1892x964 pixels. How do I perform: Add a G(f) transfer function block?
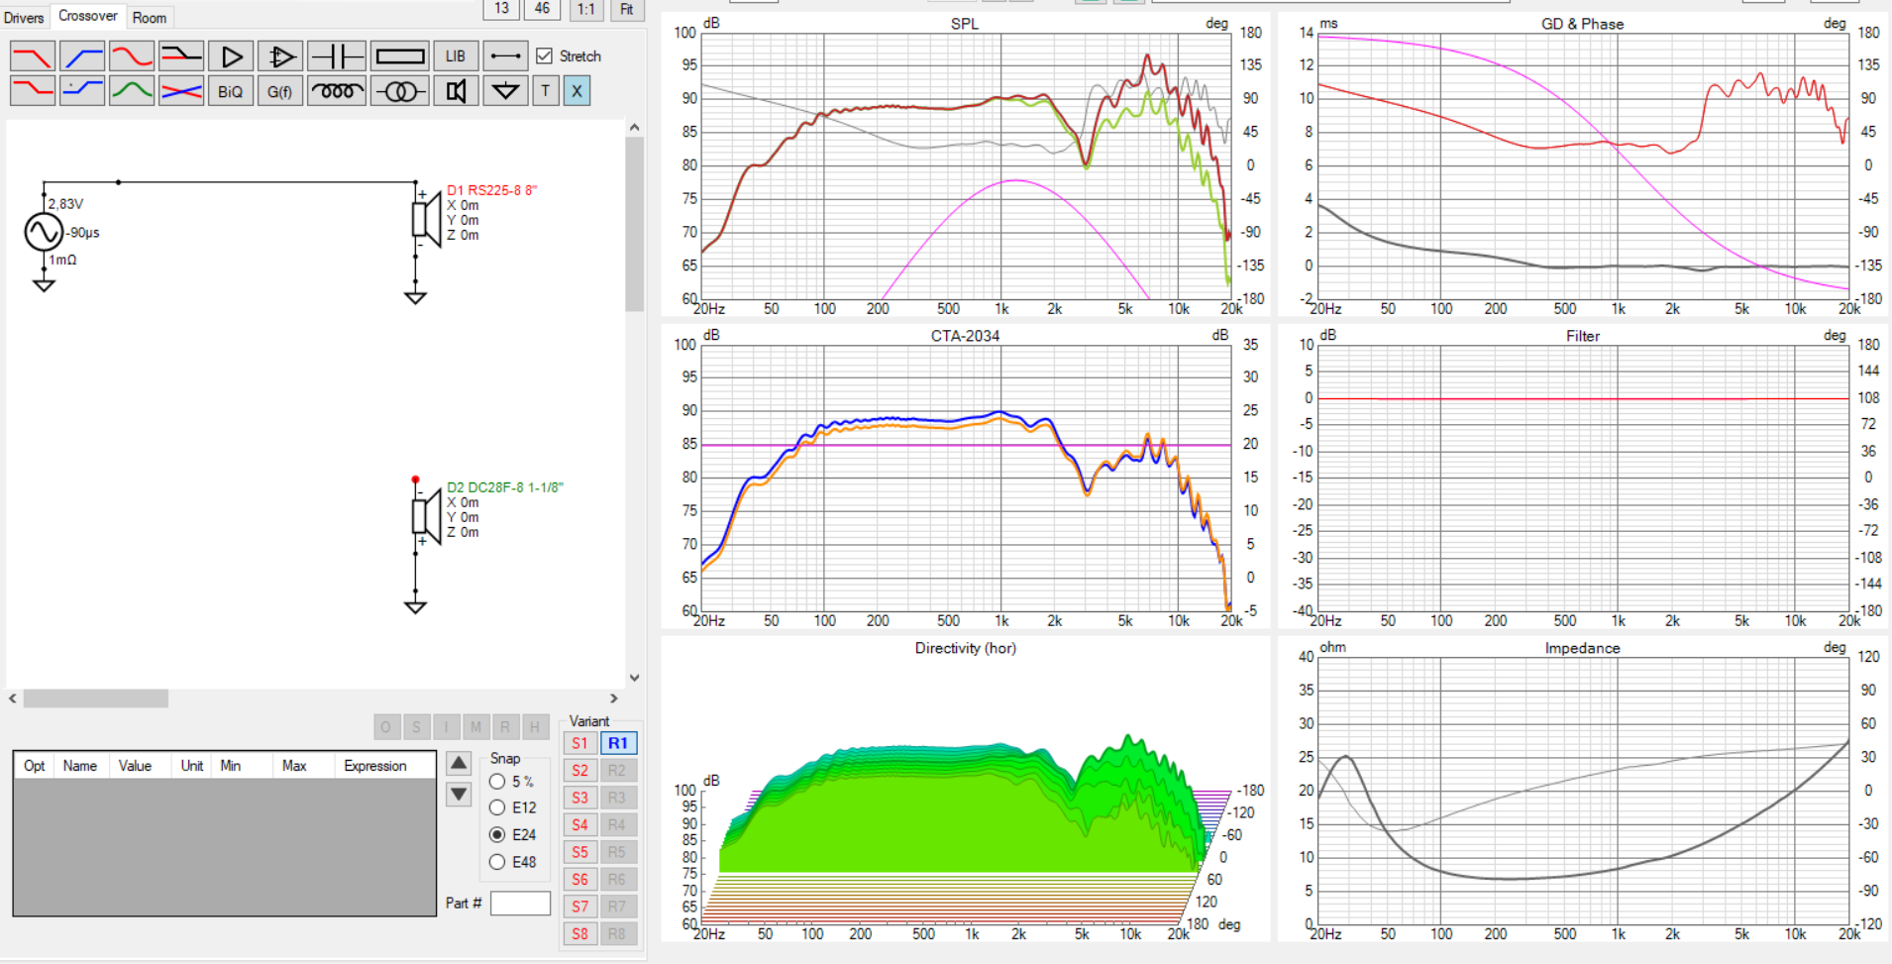tap(280, 91)
